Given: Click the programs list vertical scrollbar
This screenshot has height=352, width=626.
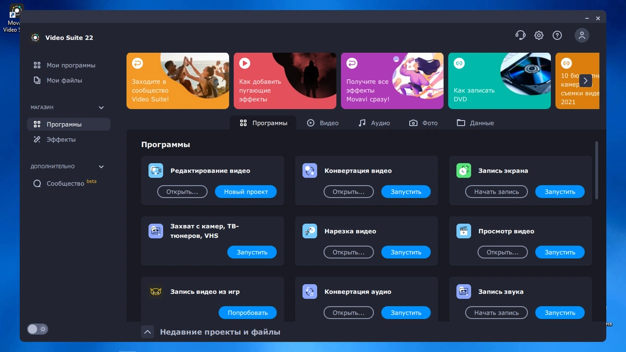Looking at the screenshot, I should 597,169.
